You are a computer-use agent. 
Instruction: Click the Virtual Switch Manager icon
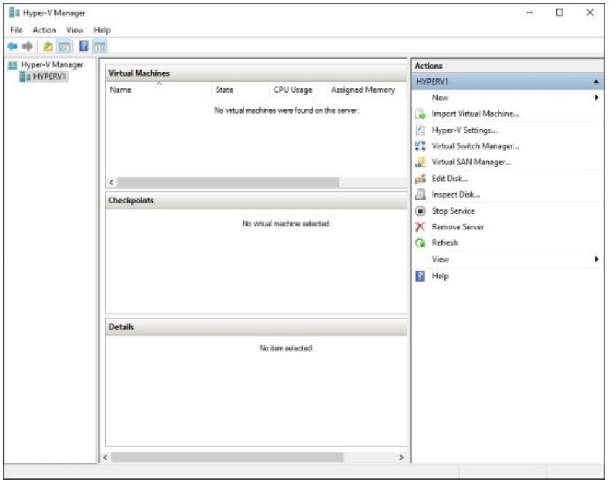click(420, 146)
